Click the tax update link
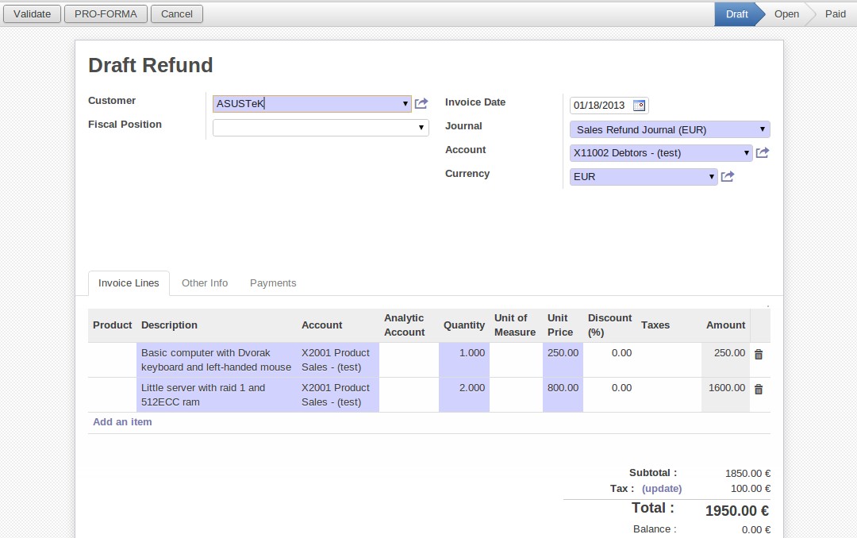 pyautogui.click(x=662, y=489)
